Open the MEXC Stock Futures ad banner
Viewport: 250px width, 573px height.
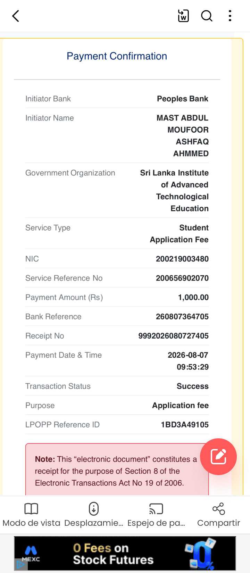point(125,554)
